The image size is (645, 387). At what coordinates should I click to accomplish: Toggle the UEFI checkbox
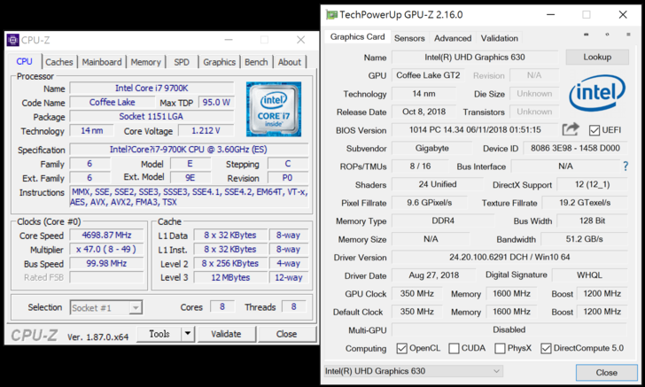pyautogui.click(x=594, y=130)
